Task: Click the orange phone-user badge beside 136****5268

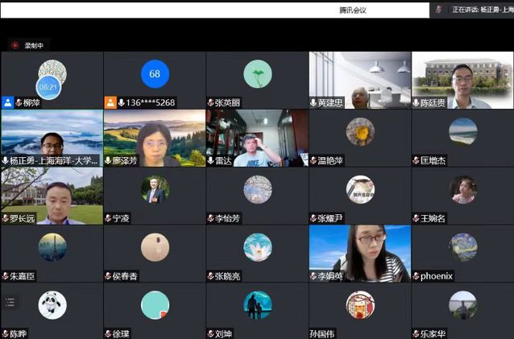Action: pos(110,102)
